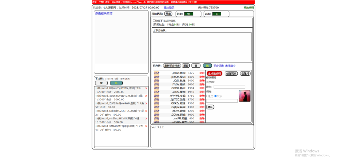Focus the points amount field above 确认
Screen dimensions: 347x166
pyautogui.click(x=222, y=101)
